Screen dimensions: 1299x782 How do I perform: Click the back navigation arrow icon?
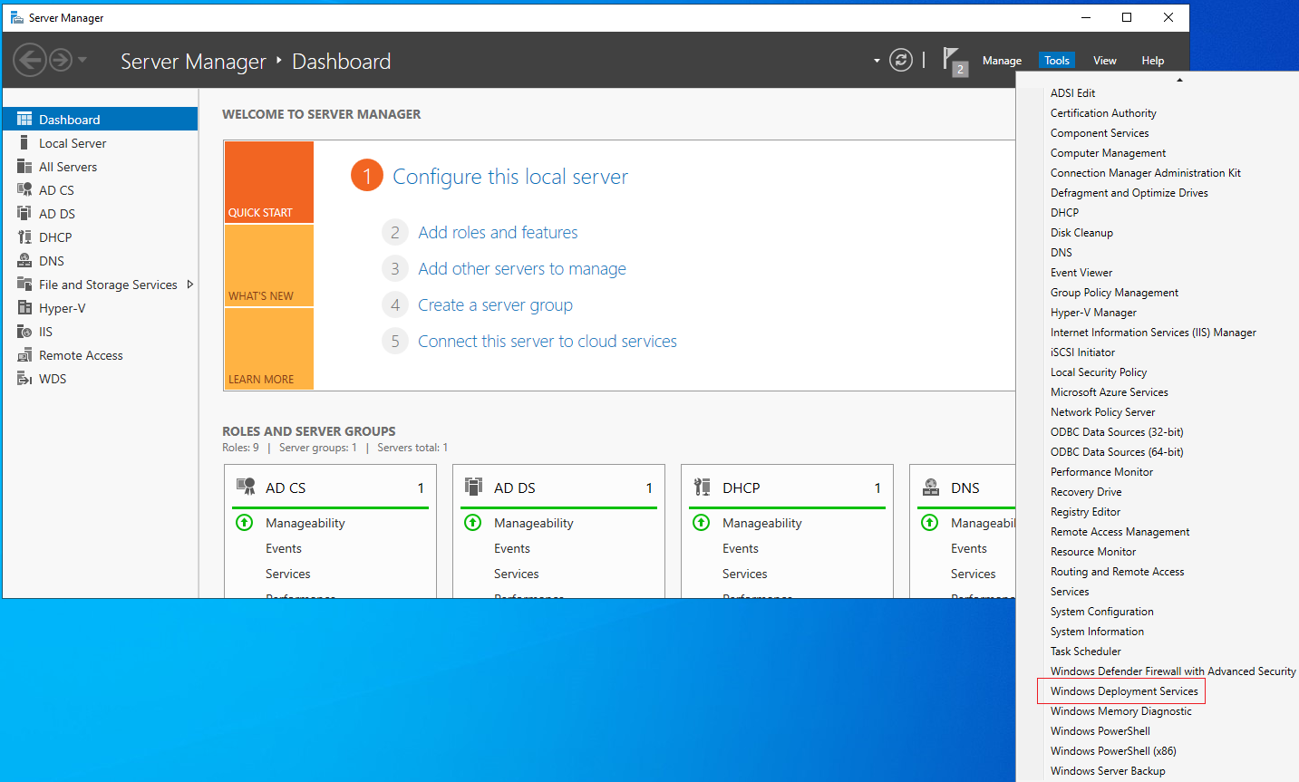pos(29,61)
